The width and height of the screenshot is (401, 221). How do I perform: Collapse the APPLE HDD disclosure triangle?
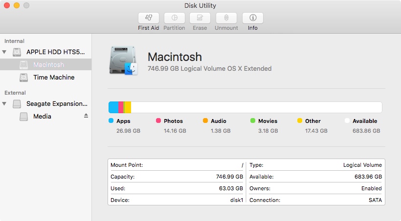pos(4,52)
